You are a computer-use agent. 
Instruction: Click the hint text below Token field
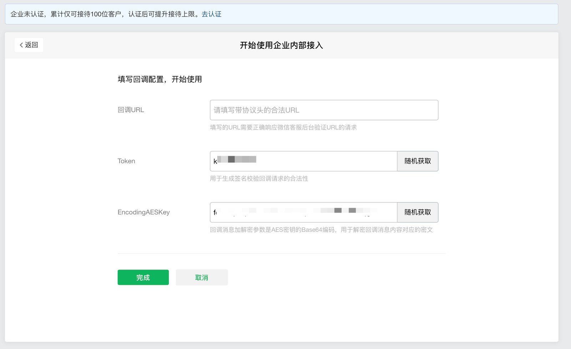pos(259,179)
